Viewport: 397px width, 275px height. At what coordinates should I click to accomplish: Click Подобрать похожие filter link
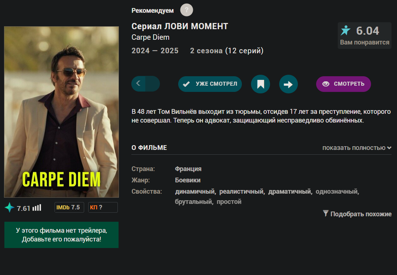click(357, 214)
